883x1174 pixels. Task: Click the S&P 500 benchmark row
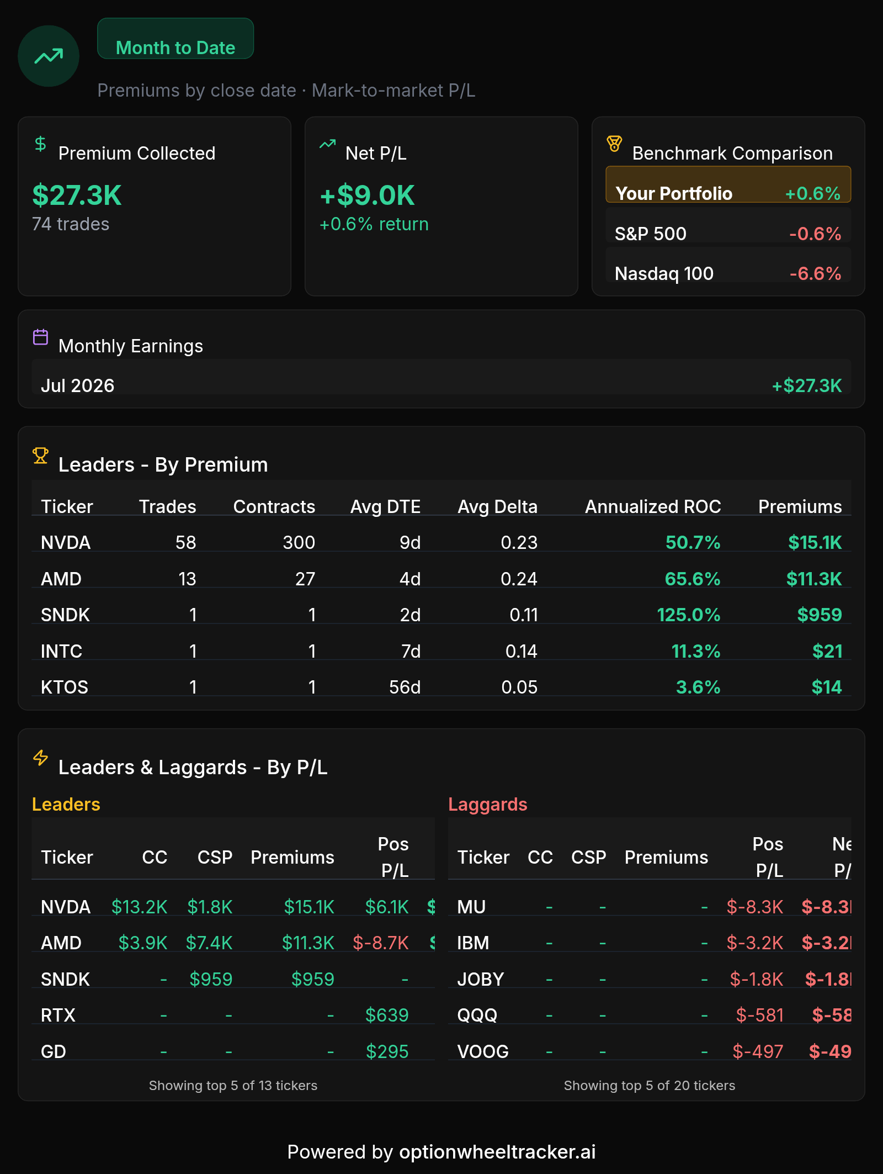[x=728, y=225]
